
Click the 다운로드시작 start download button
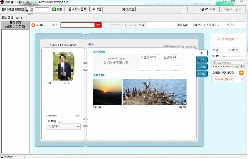(x=207, y=9)
